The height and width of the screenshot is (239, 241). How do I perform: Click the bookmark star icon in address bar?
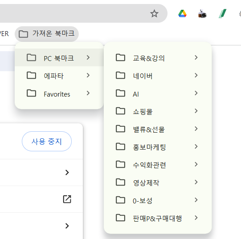tap(154, 14)
